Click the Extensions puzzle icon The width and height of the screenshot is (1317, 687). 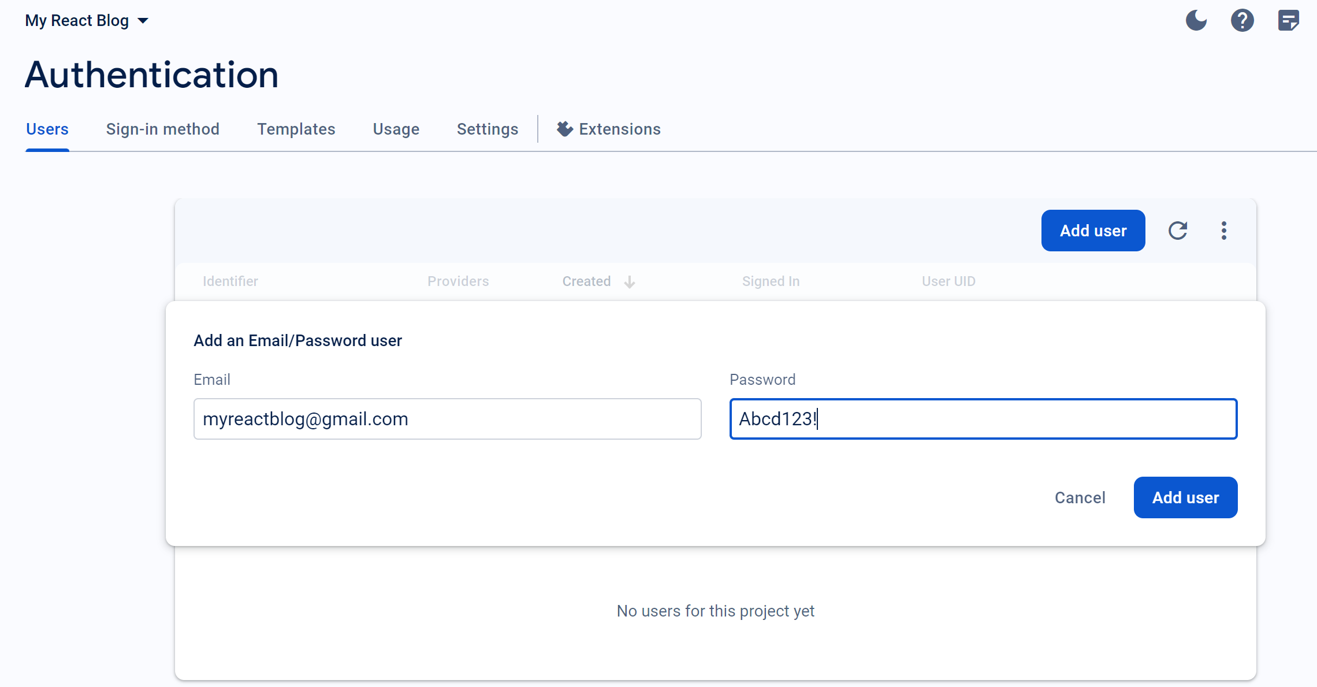pyautogui.click(x=564, y=129)
